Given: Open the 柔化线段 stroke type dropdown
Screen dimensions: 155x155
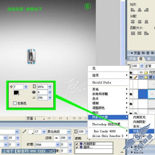Looking at the screenshot, I should 69,132.
